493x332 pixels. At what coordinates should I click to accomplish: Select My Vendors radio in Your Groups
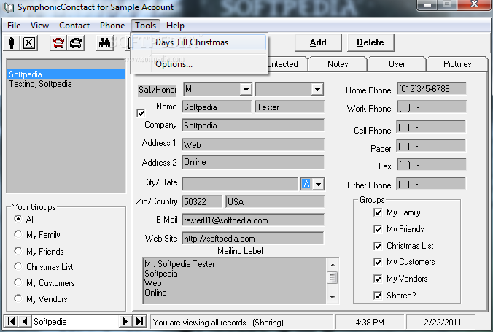(x=18, y=298)
